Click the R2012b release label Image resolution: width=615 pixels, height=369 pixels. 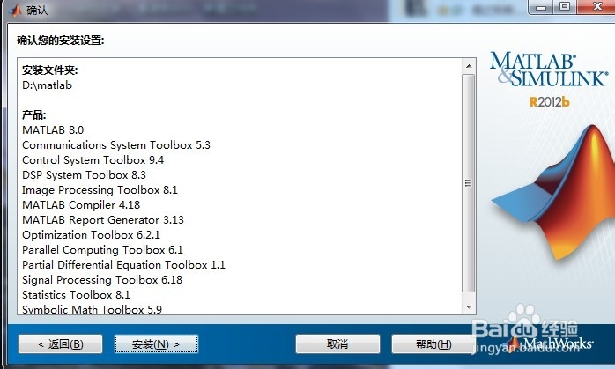pos(549,102)
